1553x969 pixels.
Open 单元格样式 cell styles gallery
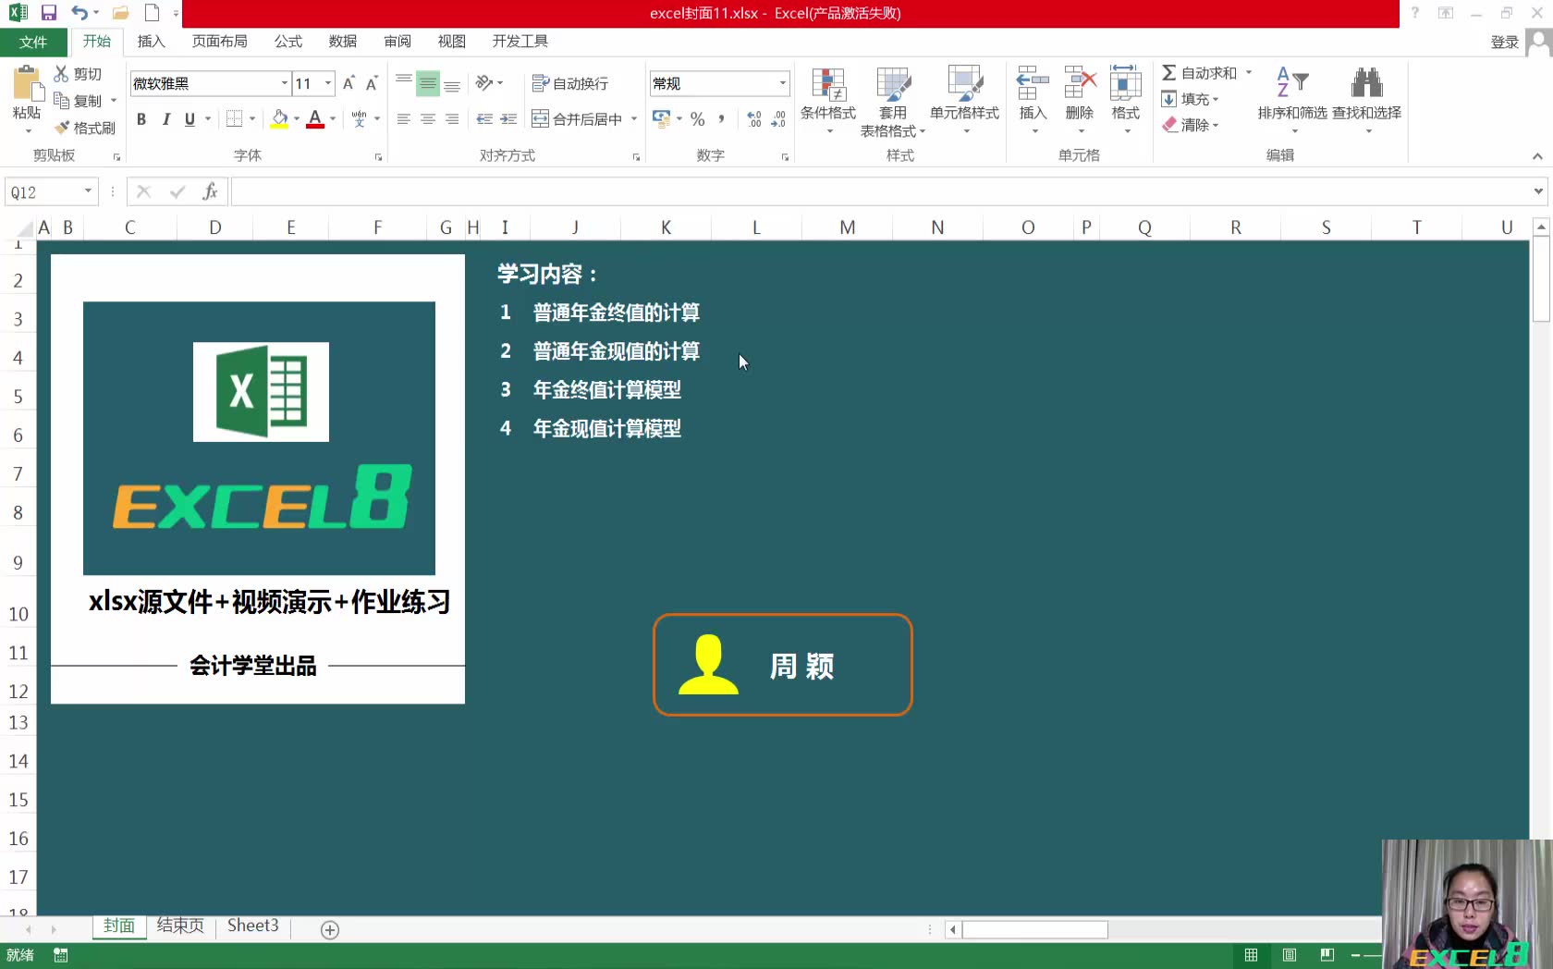pos(964,100)
